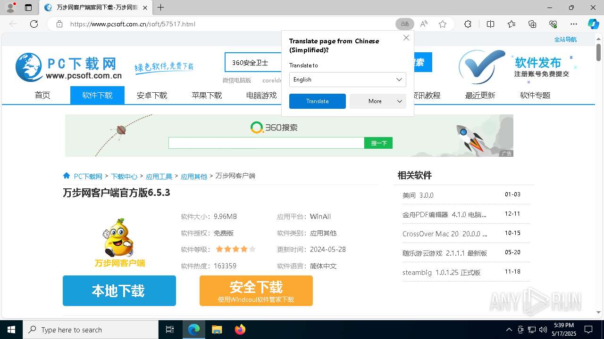Click the 万步网客户端 software logo image

pyautogui.click(x=119, y=242)
